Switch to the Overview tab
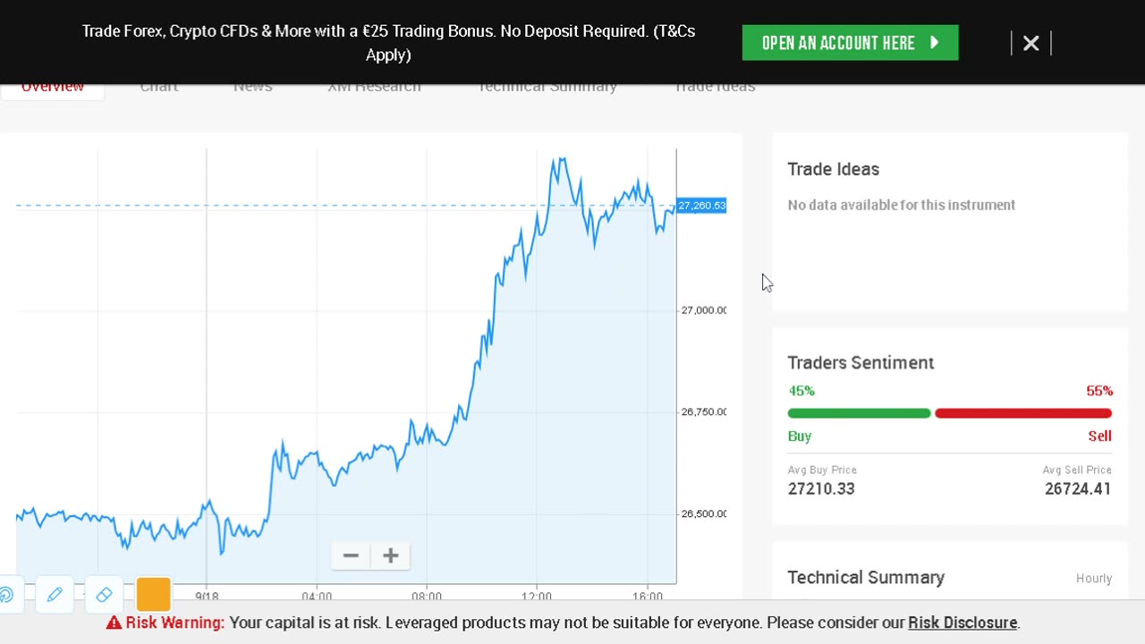The height and width of the screenshot is (644, 1145). click(52, 87)
